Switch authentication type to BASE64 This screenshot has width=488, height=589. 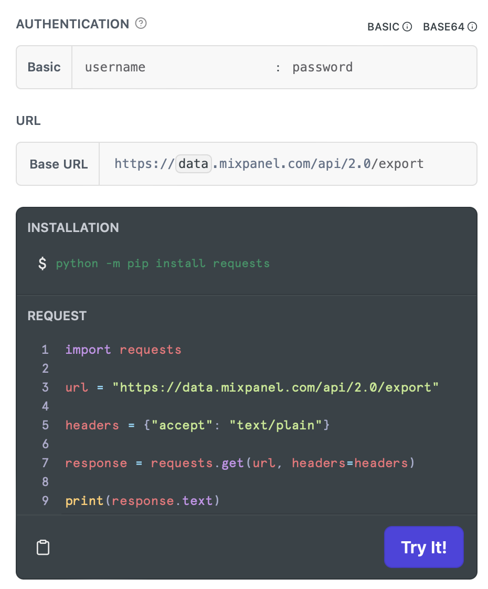443,27
